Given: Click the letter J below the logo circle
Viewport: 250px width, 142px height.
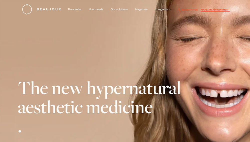Looking at the screenshot, I should (x=27, y=14).
